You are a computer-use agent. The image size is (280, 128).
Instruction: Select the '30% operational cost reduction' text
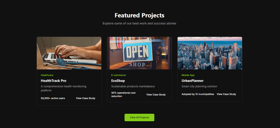coord(123,95)
